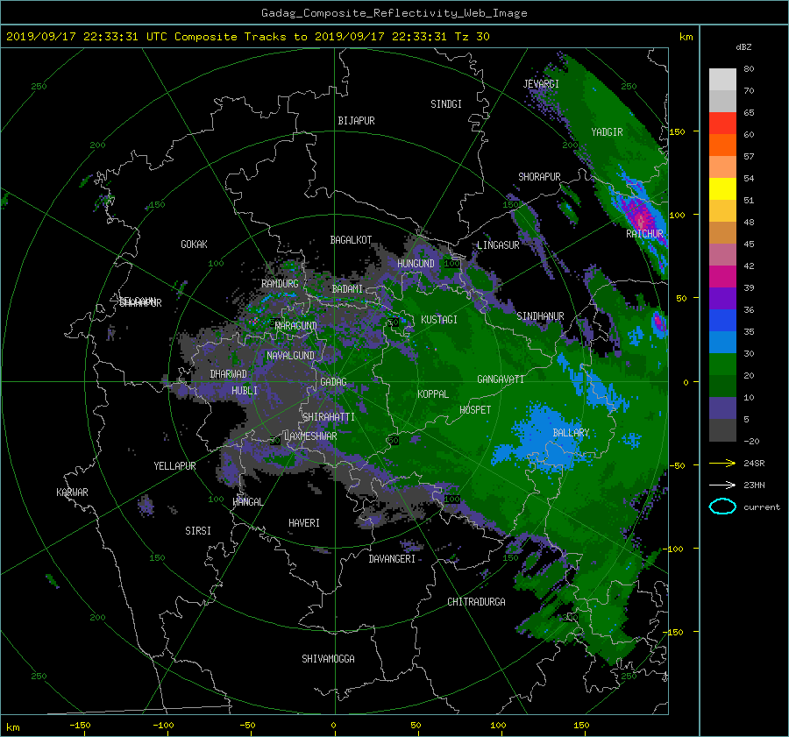Screen dimensions: 789x737
Task: Click the SINDHANUR city label
Action: tap(540, 316)
